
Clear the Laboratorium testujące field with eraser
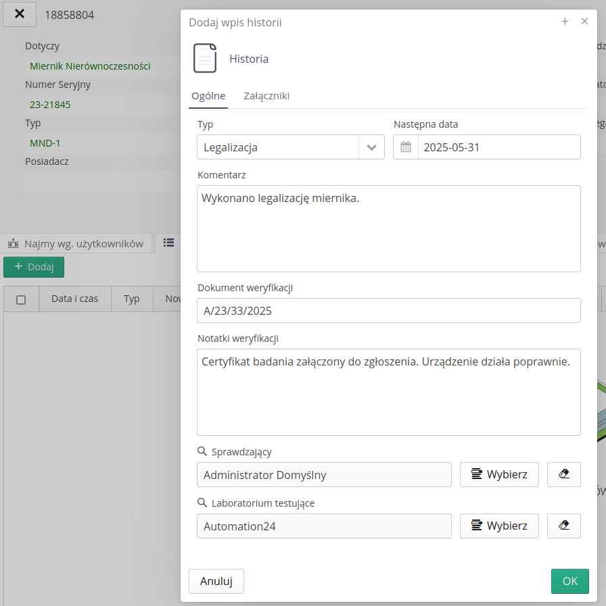point(563,526)
